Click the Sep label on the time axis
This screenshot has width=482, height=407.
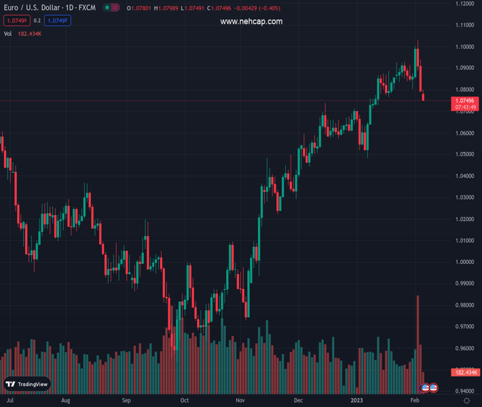point(126,401)
